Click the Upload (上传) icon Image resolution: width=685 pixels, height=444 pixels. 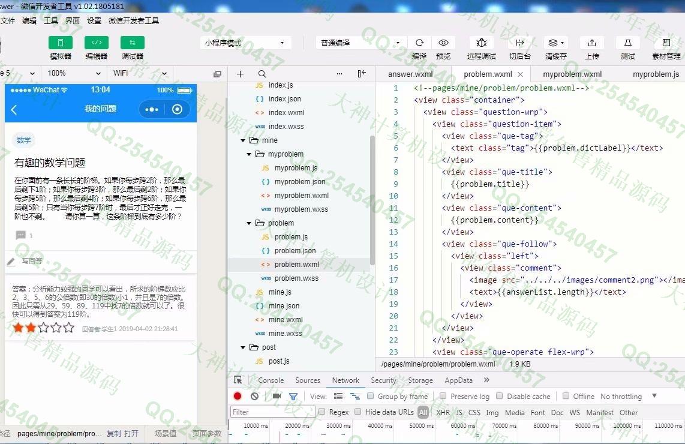point(591,43)
